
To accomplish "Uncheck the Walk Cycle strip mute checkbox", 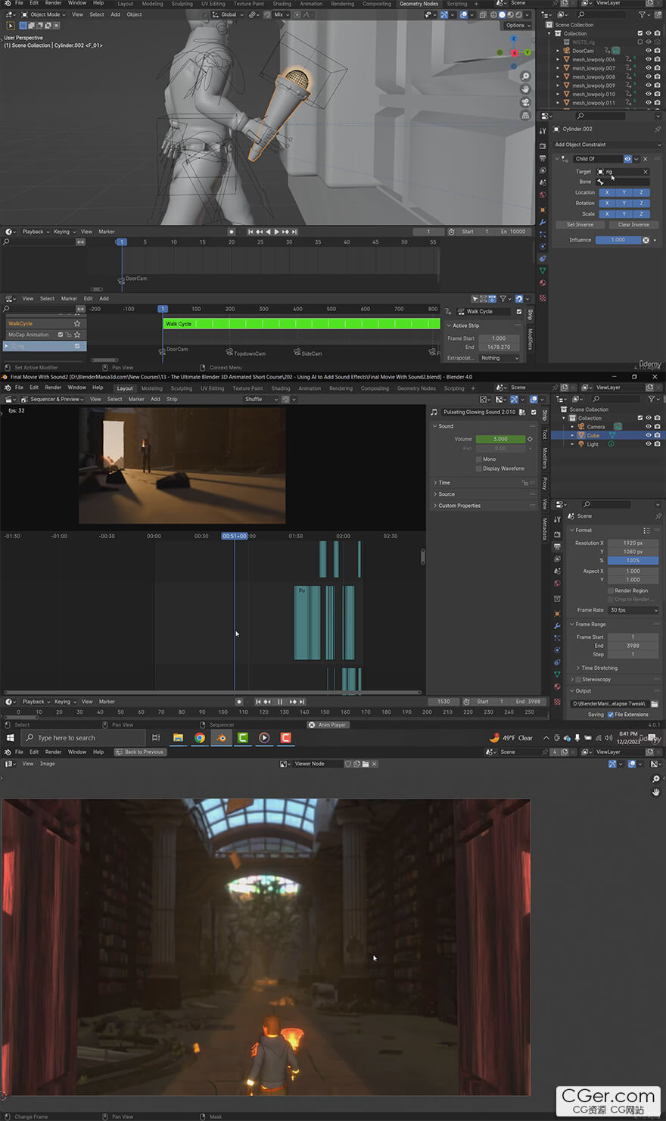I will (519, 311).
